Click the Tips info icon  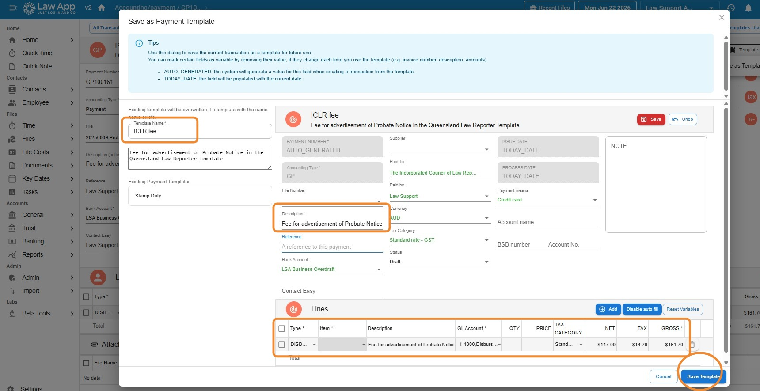tap(139, 43)
